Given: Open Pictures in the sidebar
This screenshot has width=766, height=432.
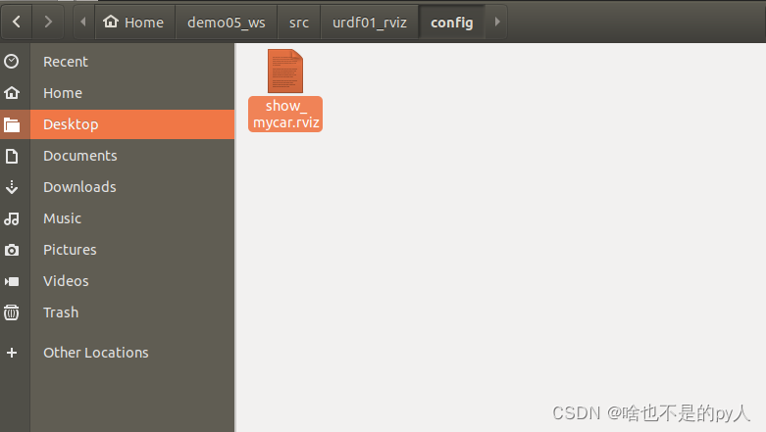Looking at the screenshot, I should [x=70, y=250].
